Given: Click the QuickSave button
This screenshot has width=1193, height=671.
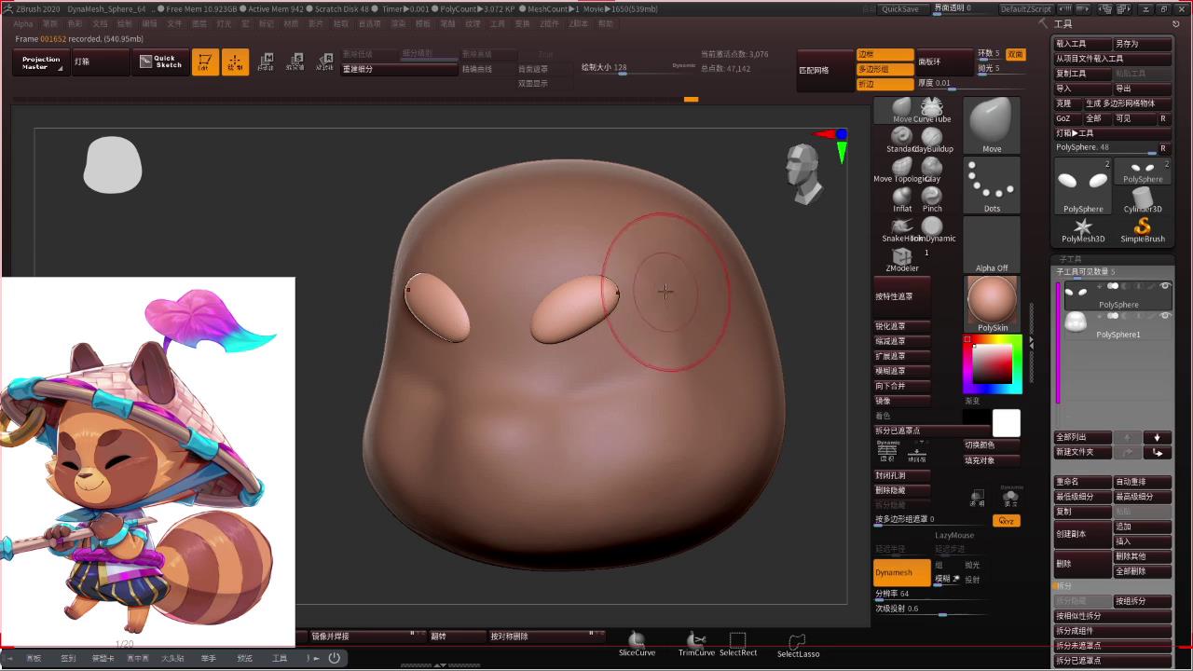Looking at the screenshot, I should point(900,8).
